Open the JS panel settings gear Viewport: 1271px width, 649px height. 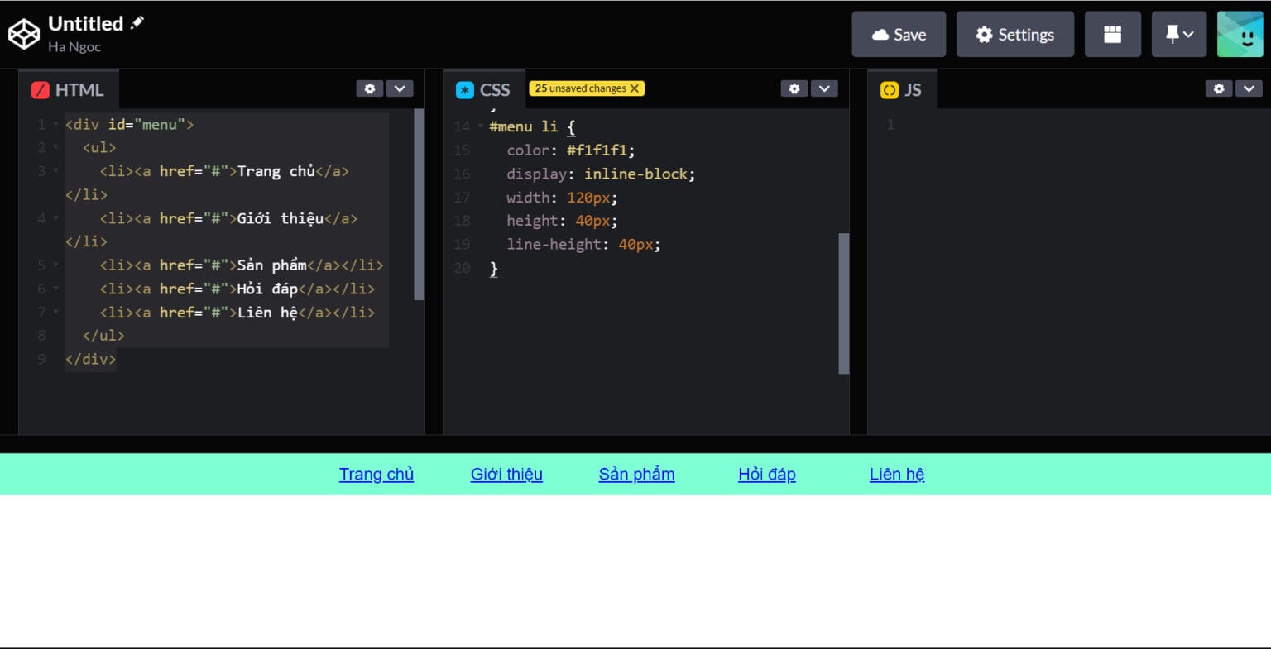pos(1218,88)
